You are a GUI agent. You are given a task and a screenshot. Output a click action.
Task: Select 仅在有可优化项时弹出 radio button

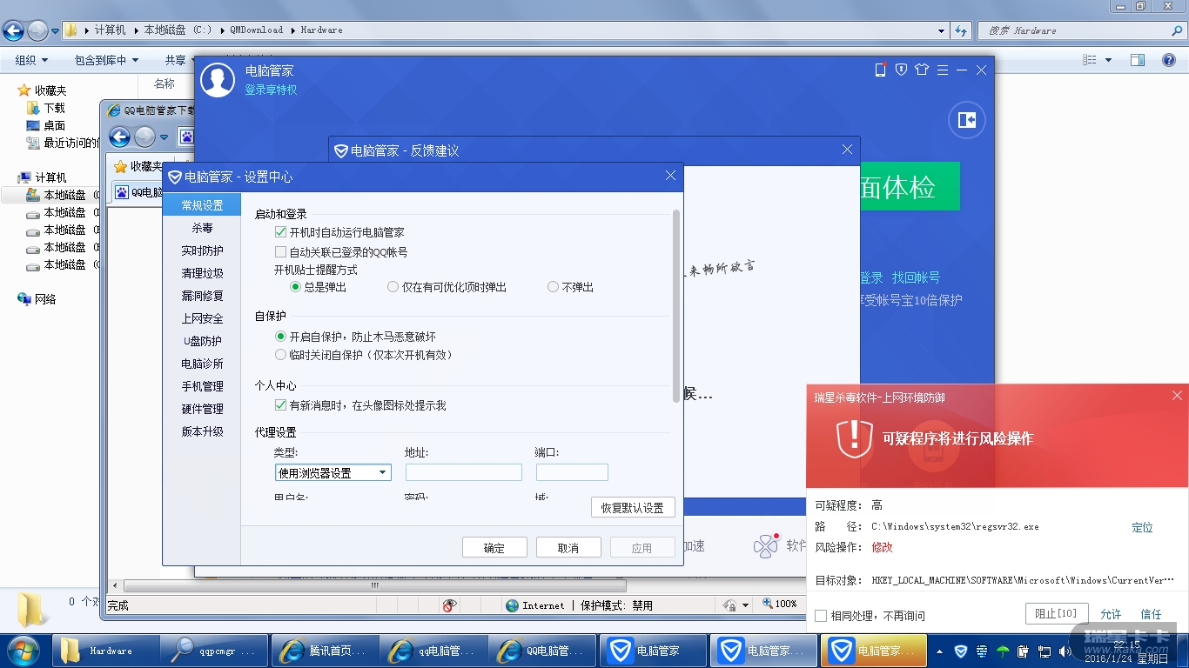pos(393,287)
